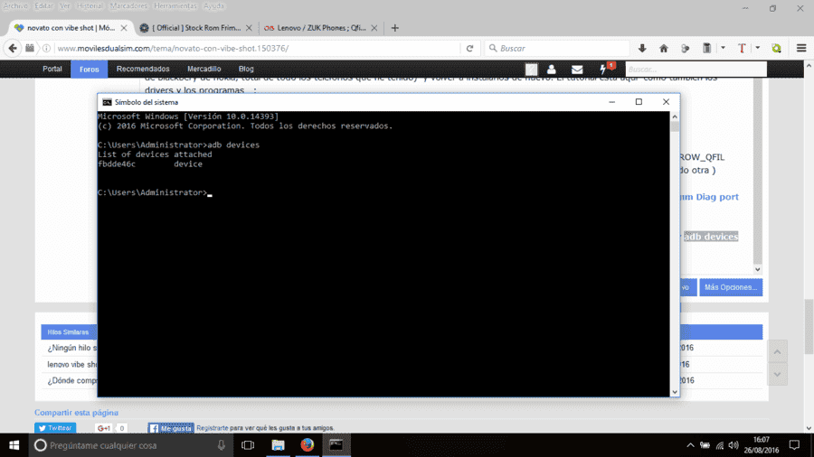This screenshot has height=457, width=814.
Task: Go to Firefox home icon
Action: click(x=664, y=48)
